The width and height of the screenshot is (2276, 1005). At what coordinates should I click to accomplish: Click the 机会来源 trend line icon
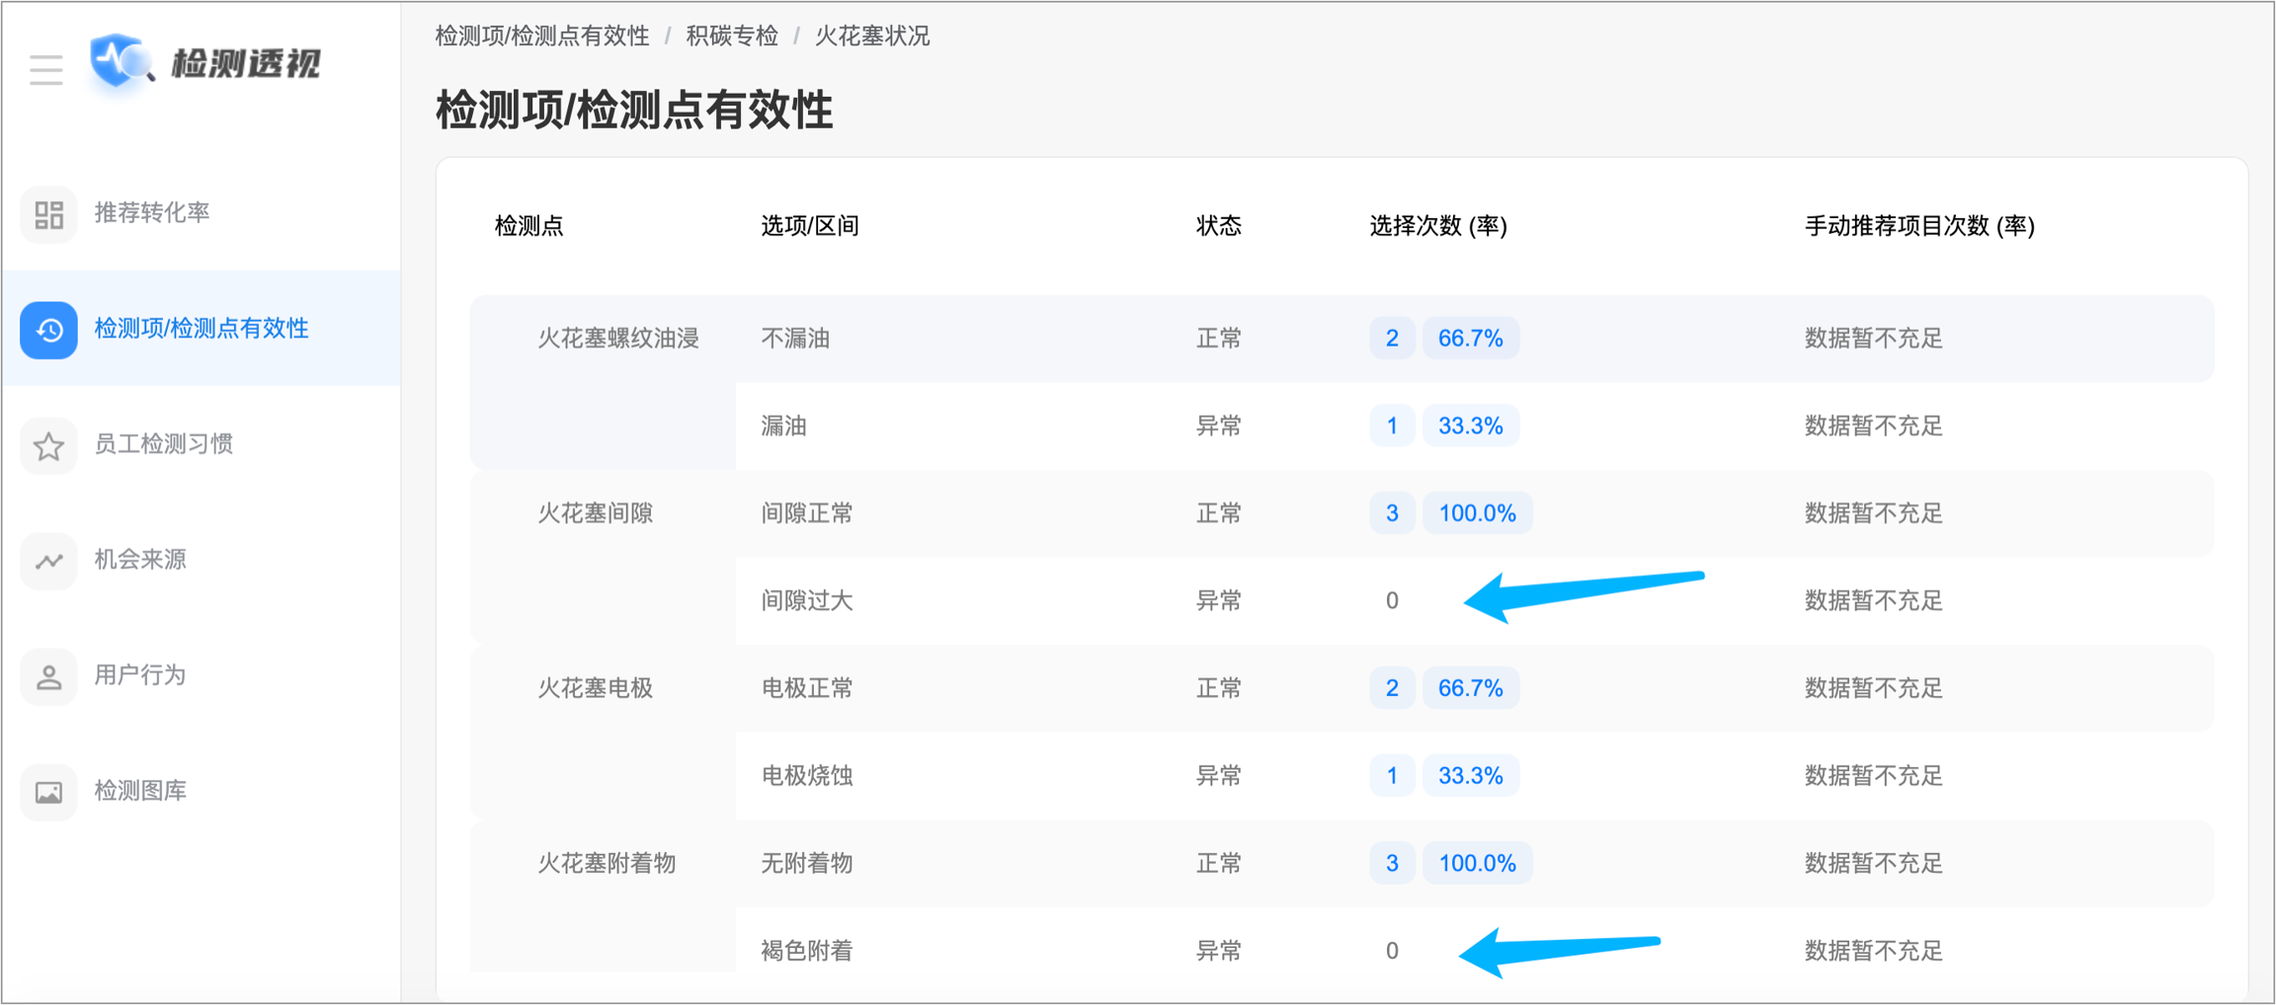48,561
